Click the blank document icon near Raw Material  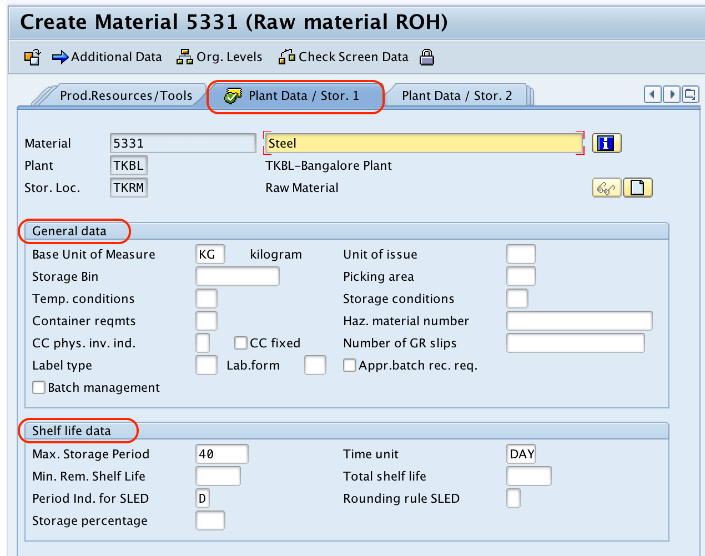pos(637,187)
